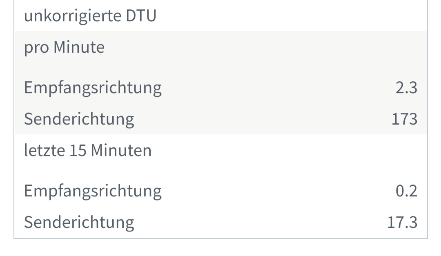
Task: Click Senderichtung under pro Minute
Action: point(79,119)
